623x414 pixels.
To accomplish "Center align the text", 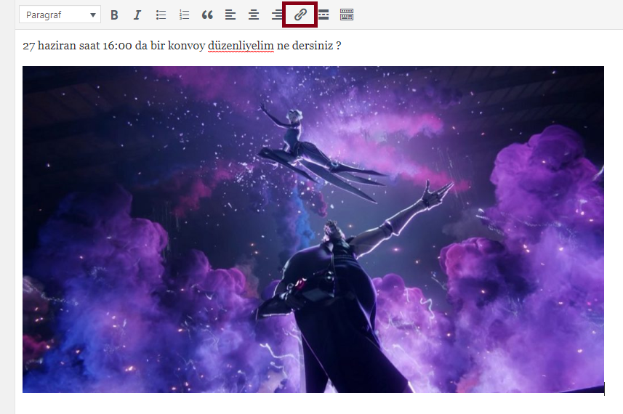I will [254, 15].
